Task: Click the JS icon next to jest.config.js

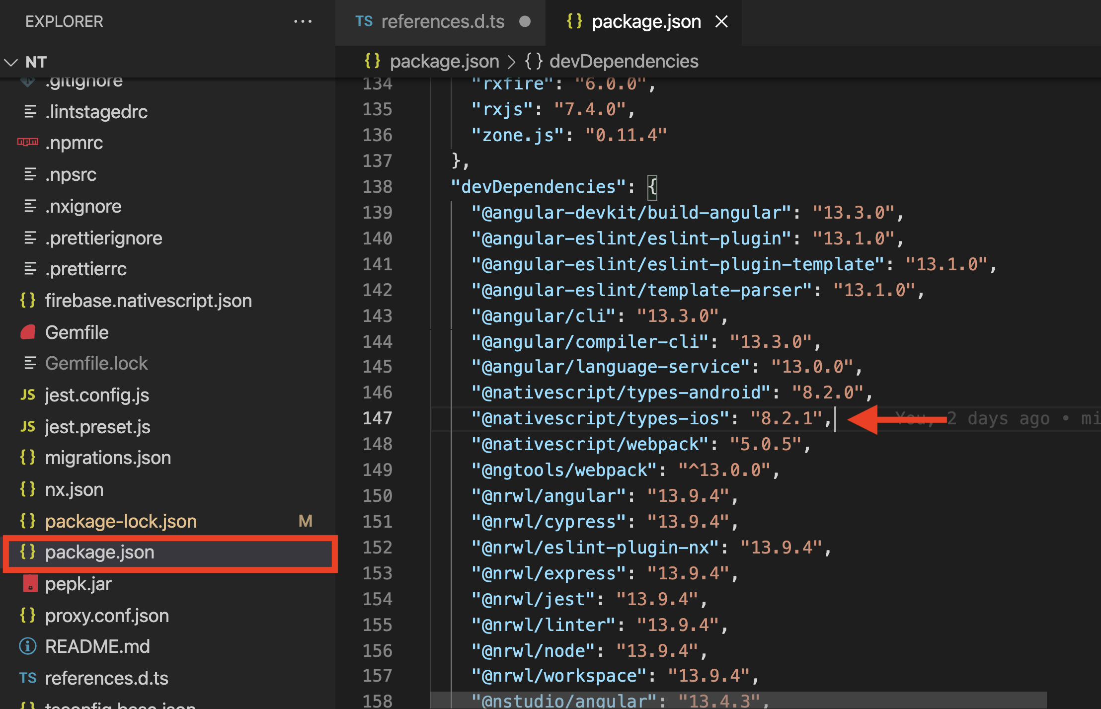Action: [28, 395]
